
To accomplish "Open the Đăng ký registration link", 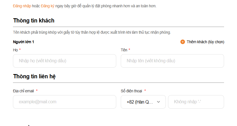I will (48, 6).
